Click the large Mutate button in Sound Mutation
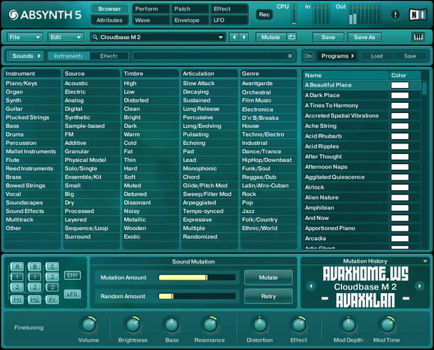Screen dimensions: 434x350 (268, 278)
